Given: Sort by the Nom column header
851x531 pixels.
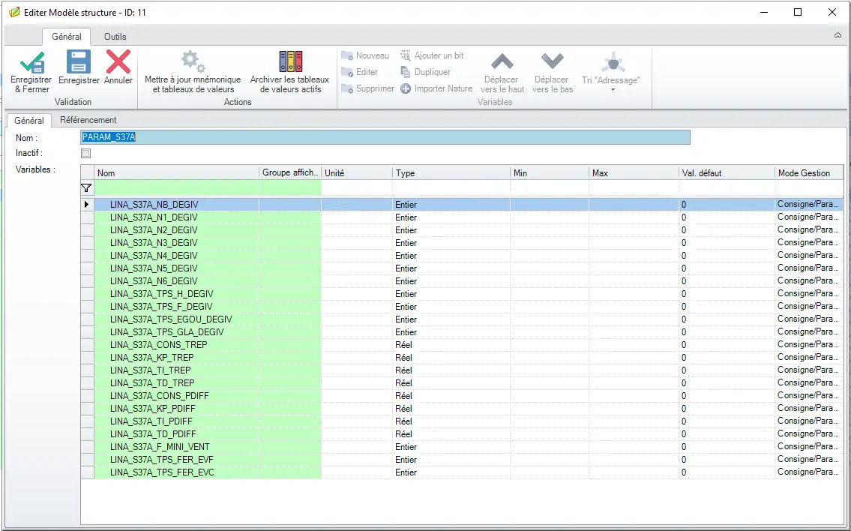Looking at the screenshot, I should tap(176, 172).
